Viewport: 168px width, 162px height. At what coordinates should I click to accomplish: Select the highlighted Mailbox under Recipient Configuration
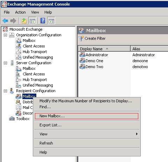click(x=29, y=96)
